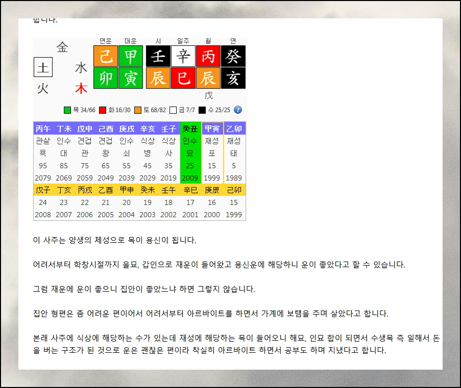Click the 己卯 yearly luck cell

tap(234, 190)
